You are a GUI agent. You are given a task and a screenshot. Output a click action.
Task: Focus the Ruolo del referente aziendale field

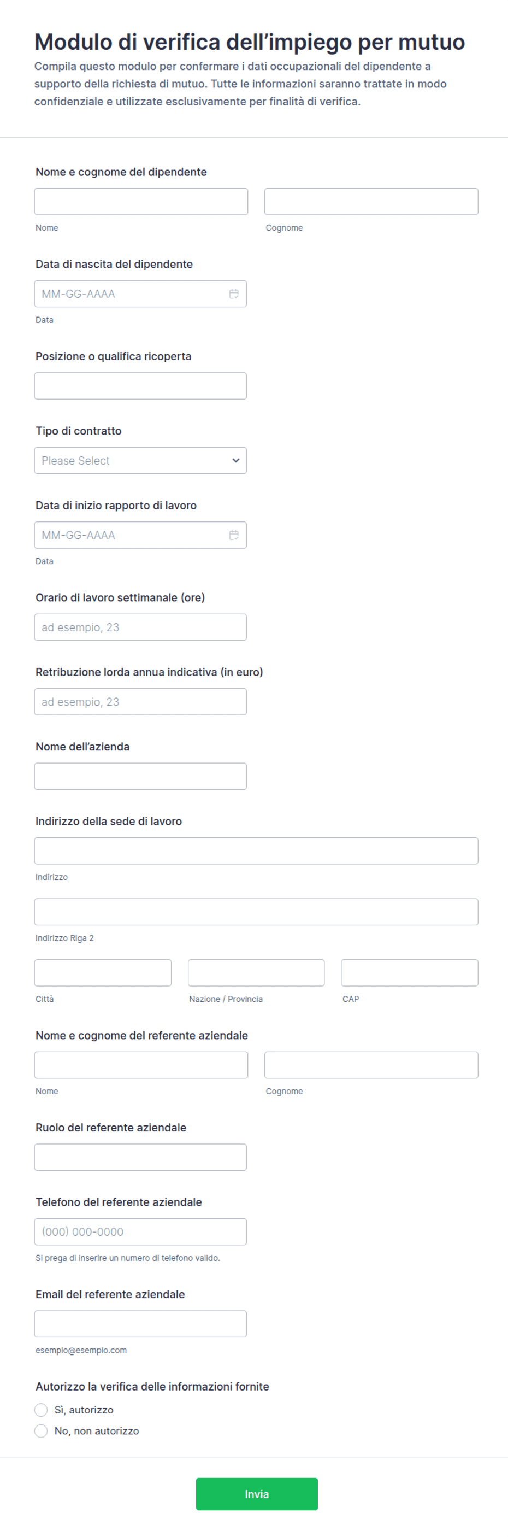[140, 1157]
